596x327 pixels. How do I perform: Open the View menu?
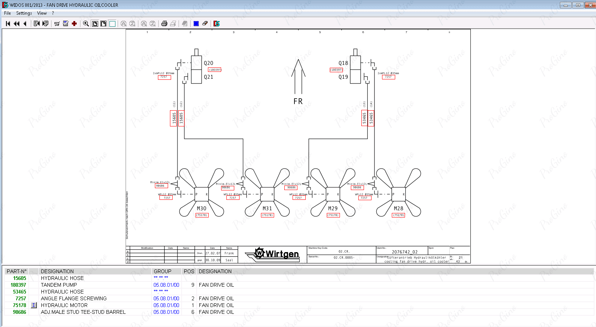pyautogui.click(x=42, y=13)
